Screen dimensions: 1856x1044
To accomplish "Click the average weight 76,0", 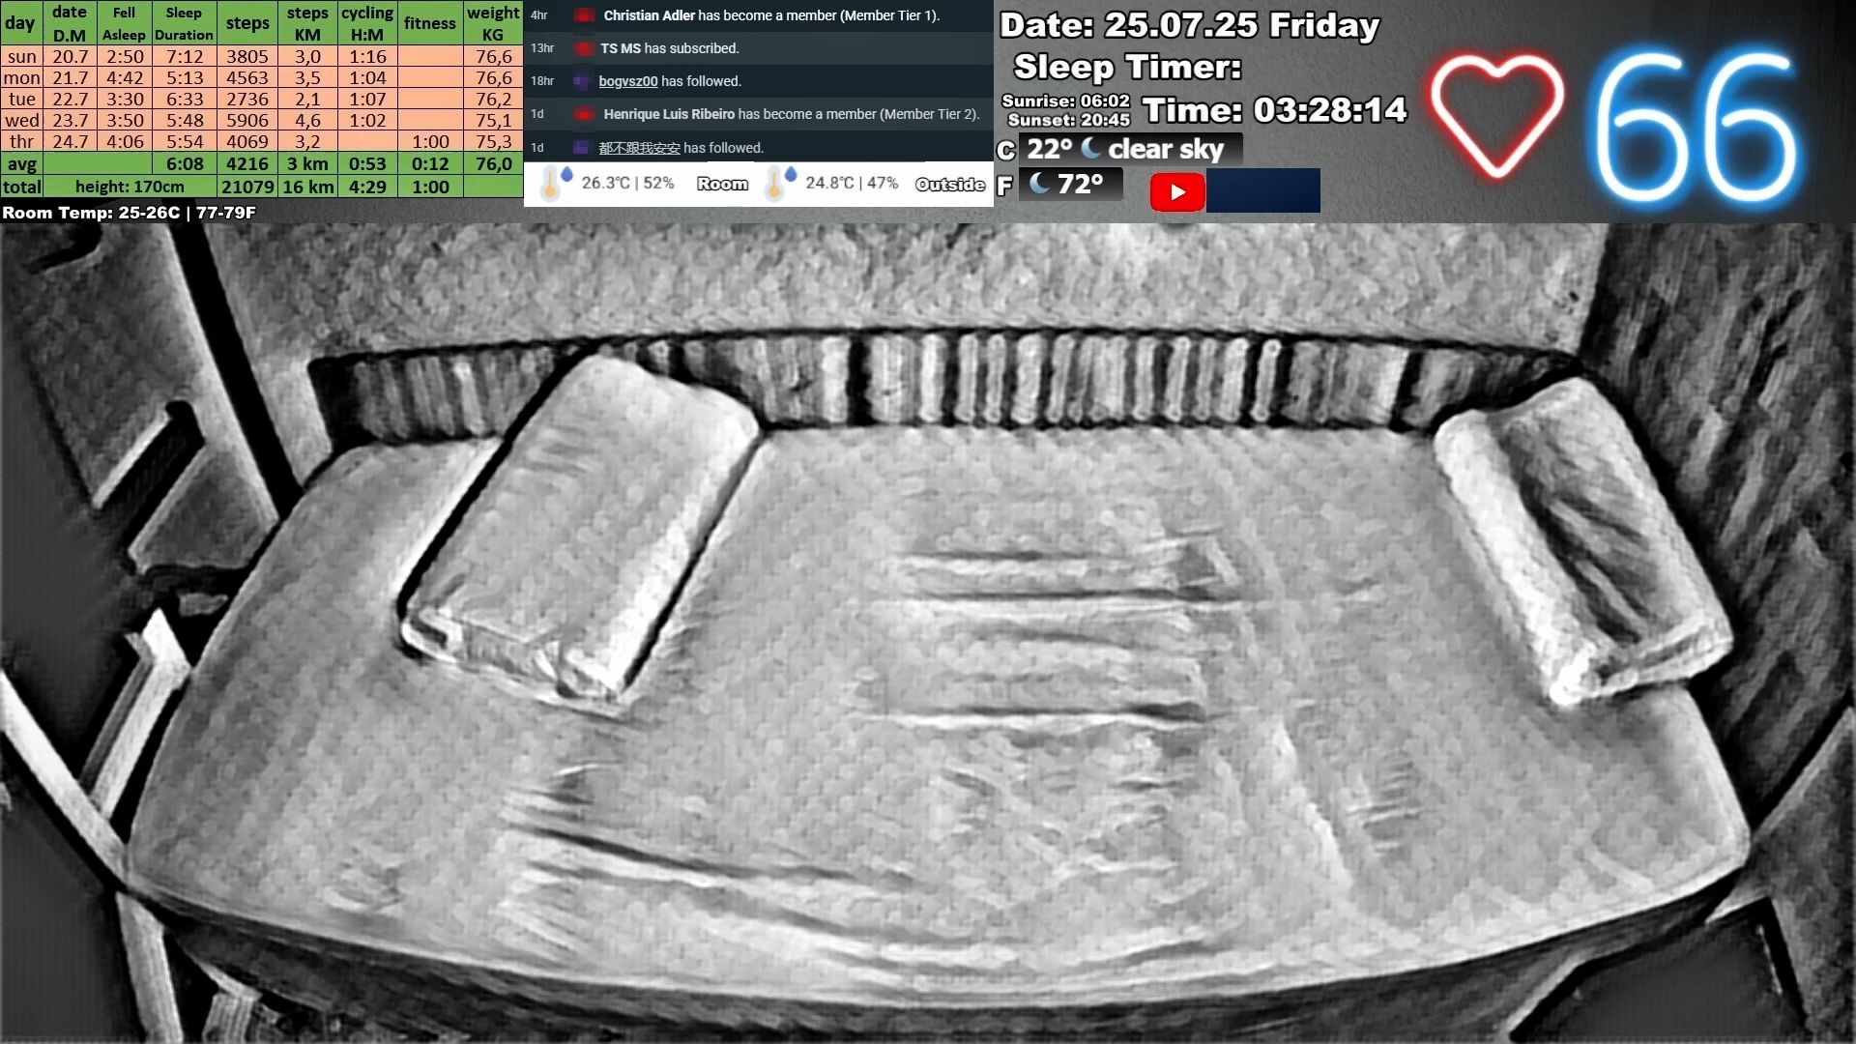I will 493,163.
